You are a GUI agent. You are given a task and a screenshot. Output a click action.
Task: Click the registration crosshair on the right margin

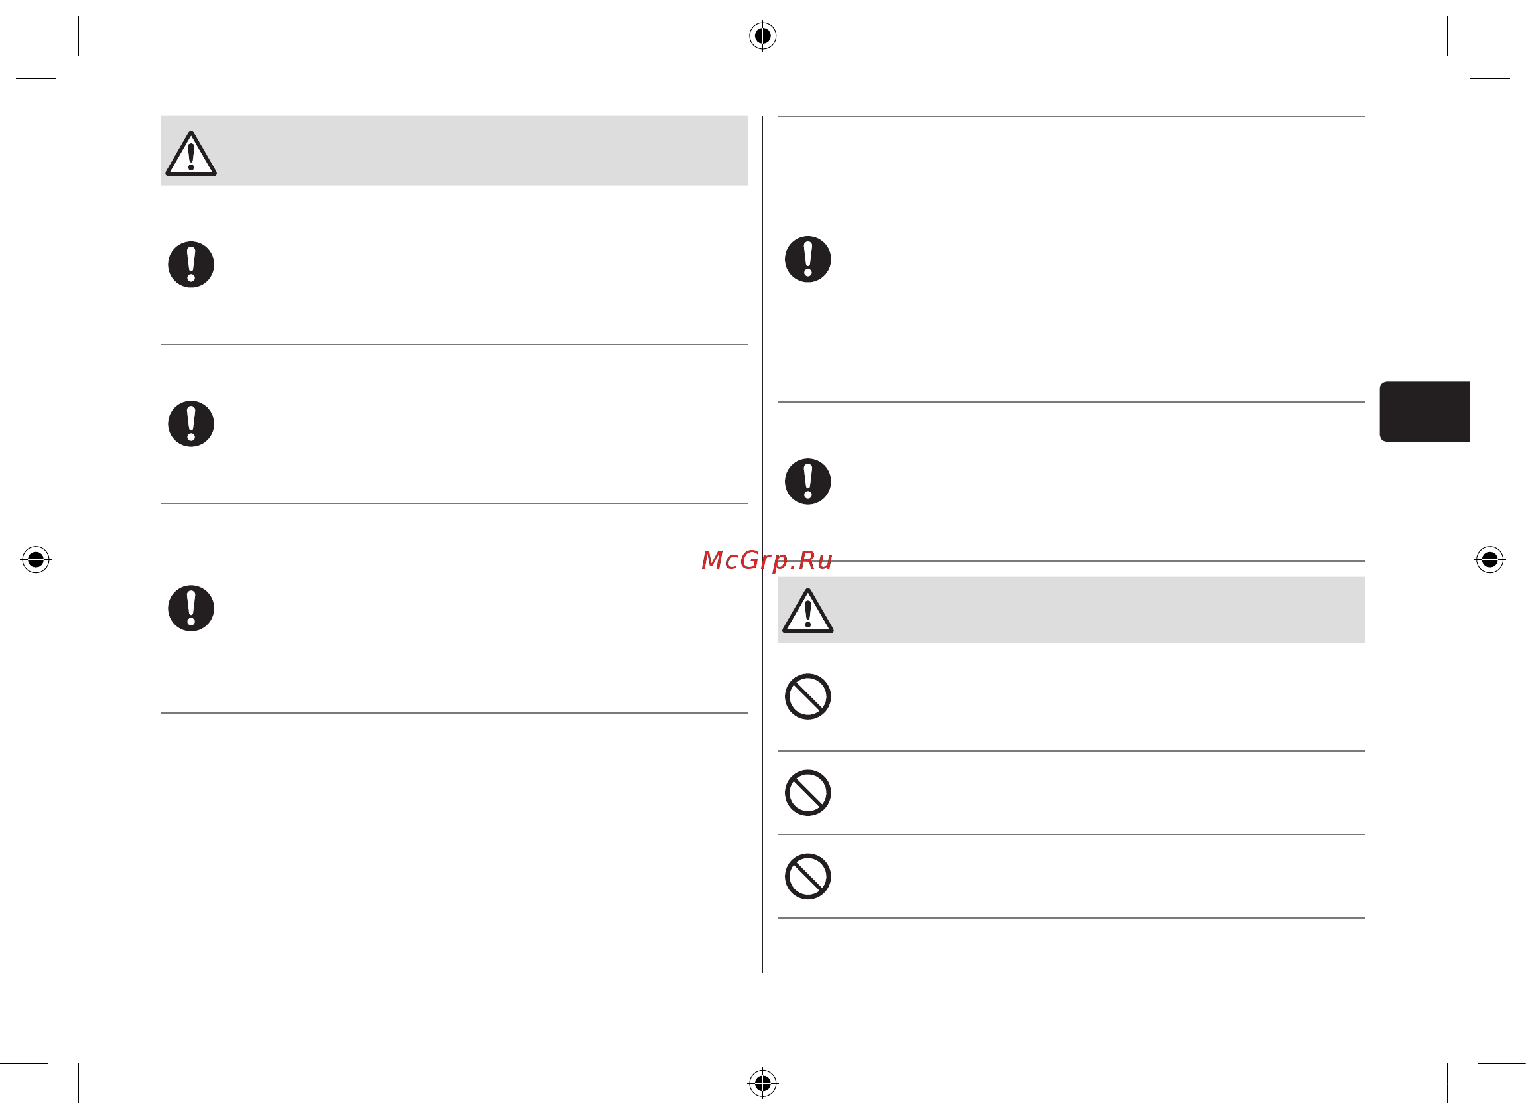click(1490, 560)
